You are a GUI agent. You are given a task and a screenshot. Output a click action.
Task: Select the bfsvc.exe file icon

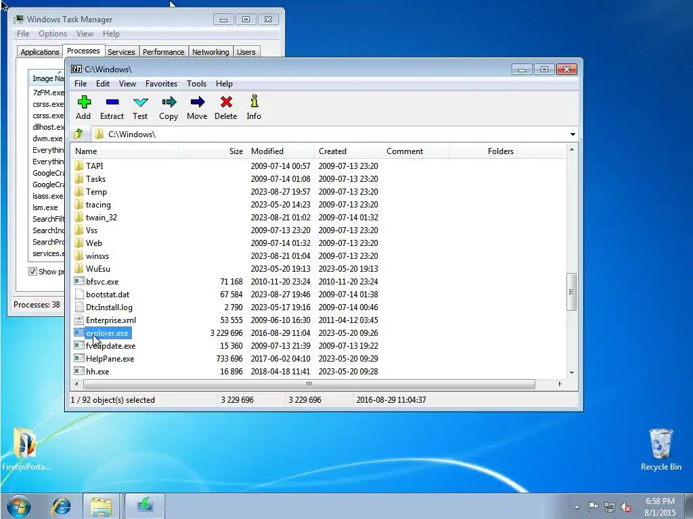79,281
